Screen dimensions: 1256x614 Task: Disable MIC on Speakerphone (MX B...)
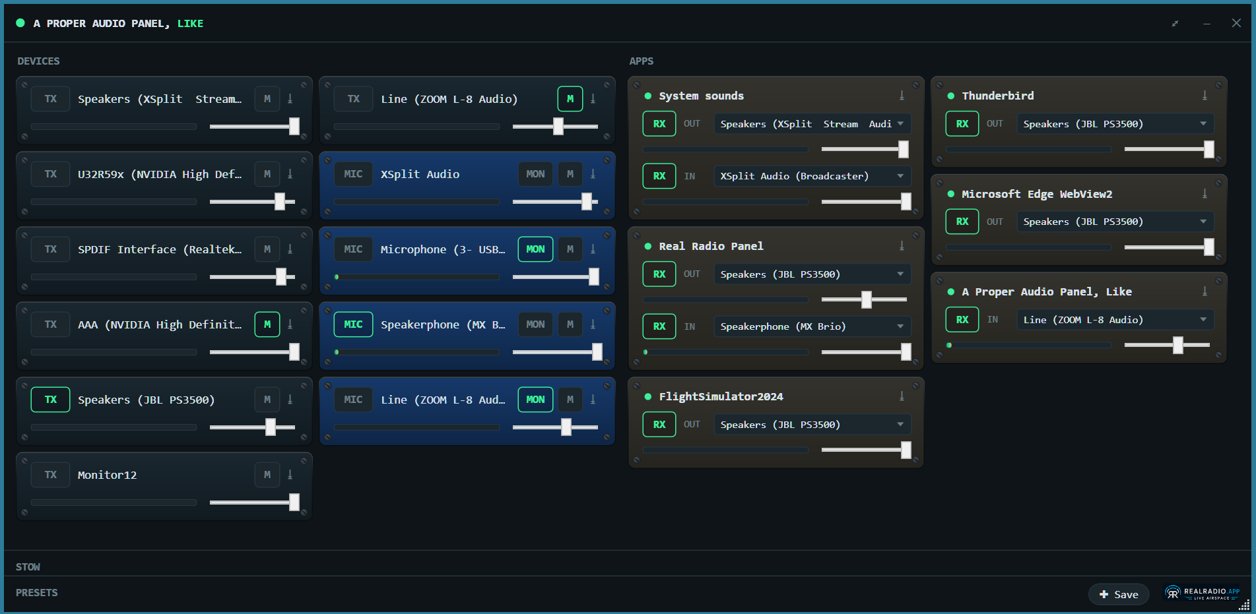coord(353,324)
